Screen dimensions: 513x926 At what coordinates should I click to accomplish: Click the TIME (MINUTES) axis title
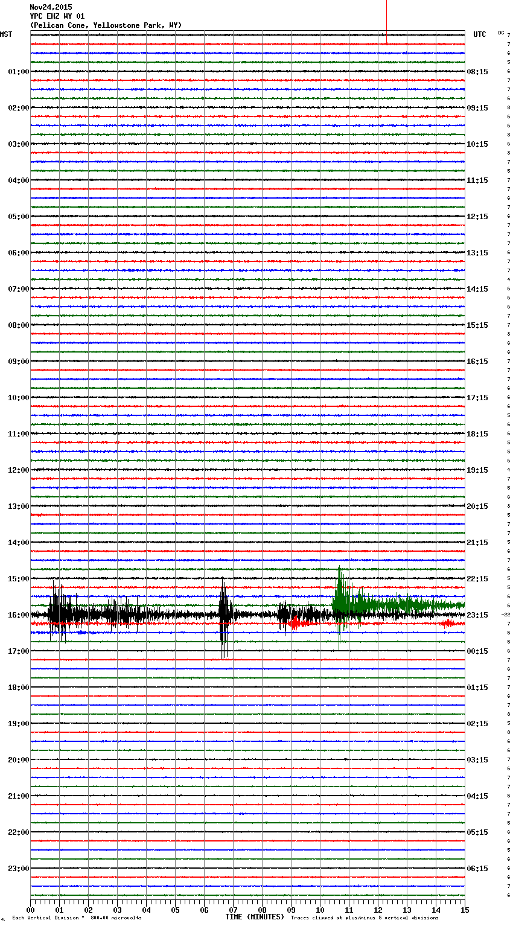(x=255, y=917)
